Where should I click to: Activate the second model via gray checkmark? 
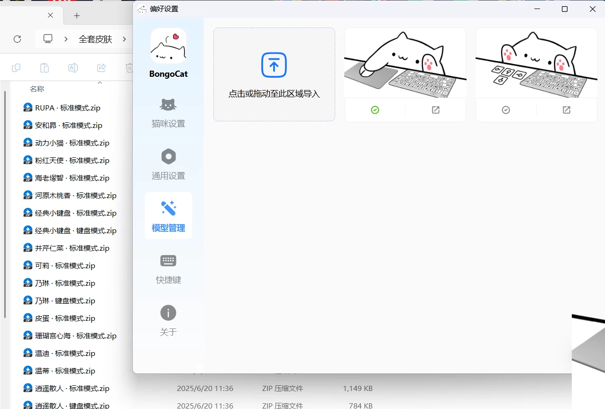pyautogui.click(x=506, y=110)
